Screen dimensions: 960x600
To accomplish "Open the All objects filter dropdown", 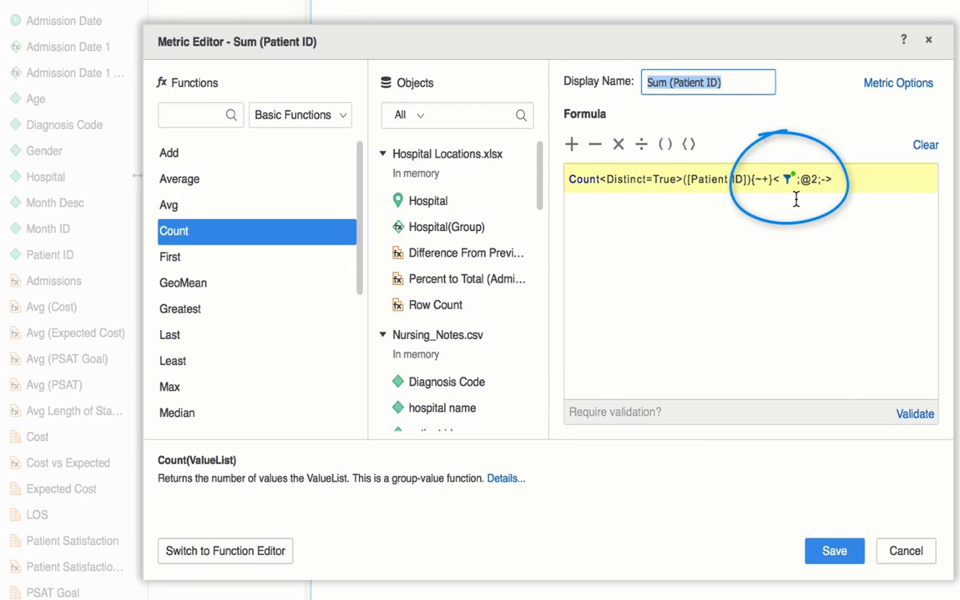I will (x=409, y=115).
